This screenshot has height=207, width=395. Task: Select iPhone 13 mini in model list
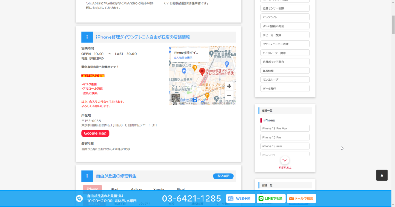[285, 146]
